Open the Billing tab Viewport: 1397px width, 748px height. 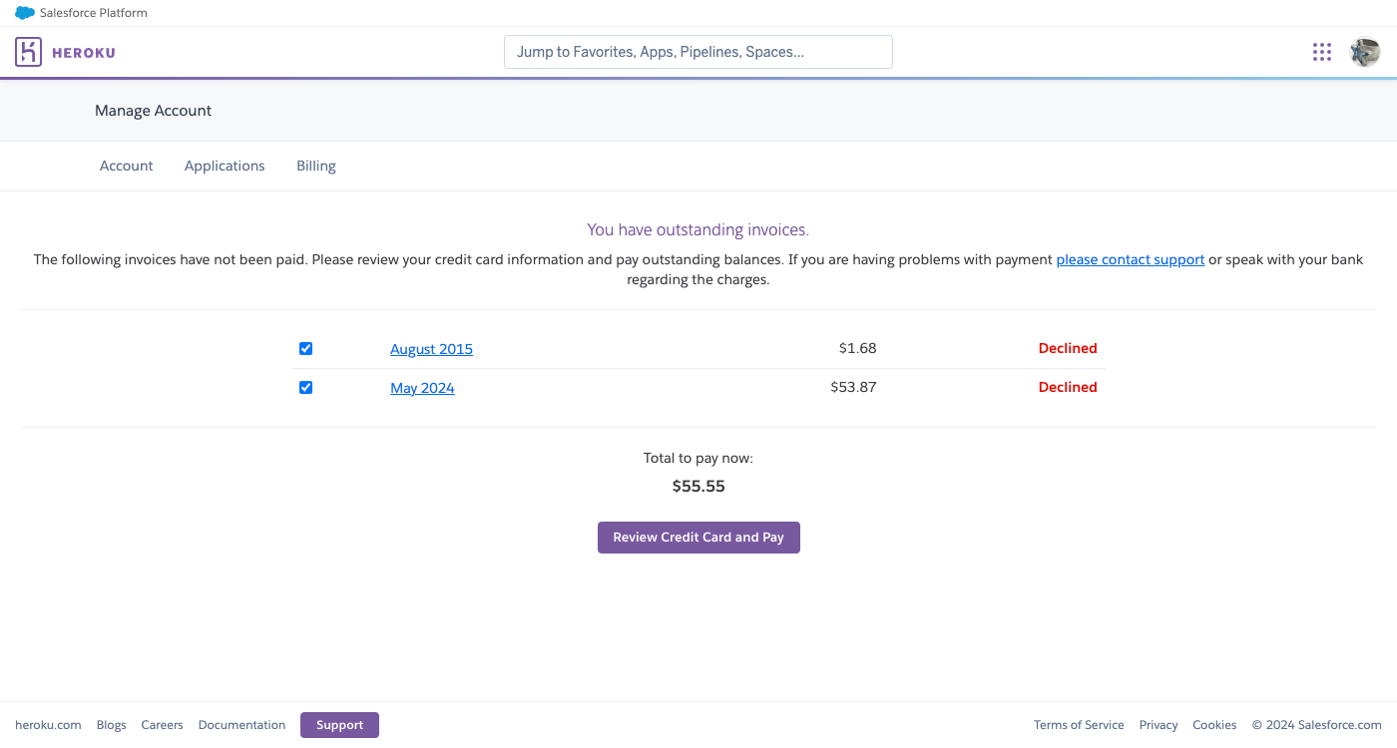pyautogui.click(x=316, y=166)
